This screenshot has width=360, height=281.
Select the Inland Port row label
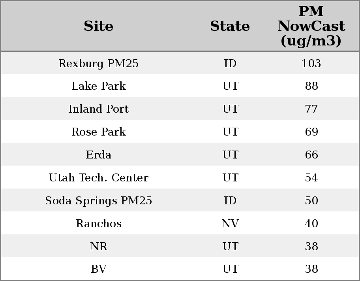click(98, 109)
